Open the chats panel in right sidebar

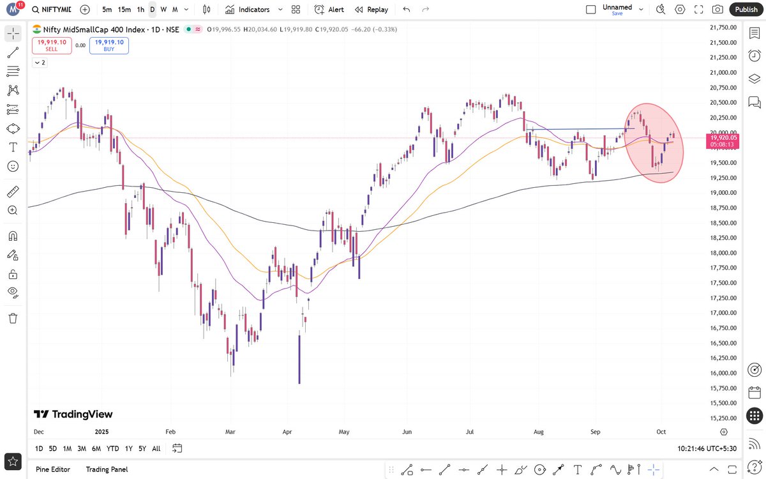754,102
